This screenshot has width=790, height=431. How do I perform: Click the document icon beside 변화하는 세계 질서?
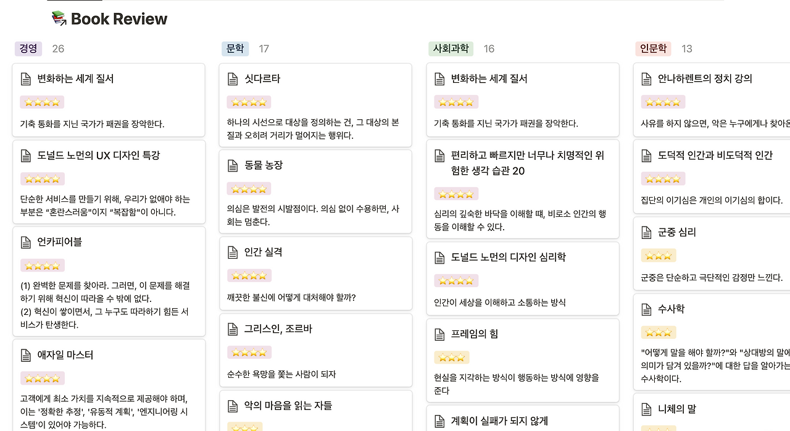click(25, 79)
